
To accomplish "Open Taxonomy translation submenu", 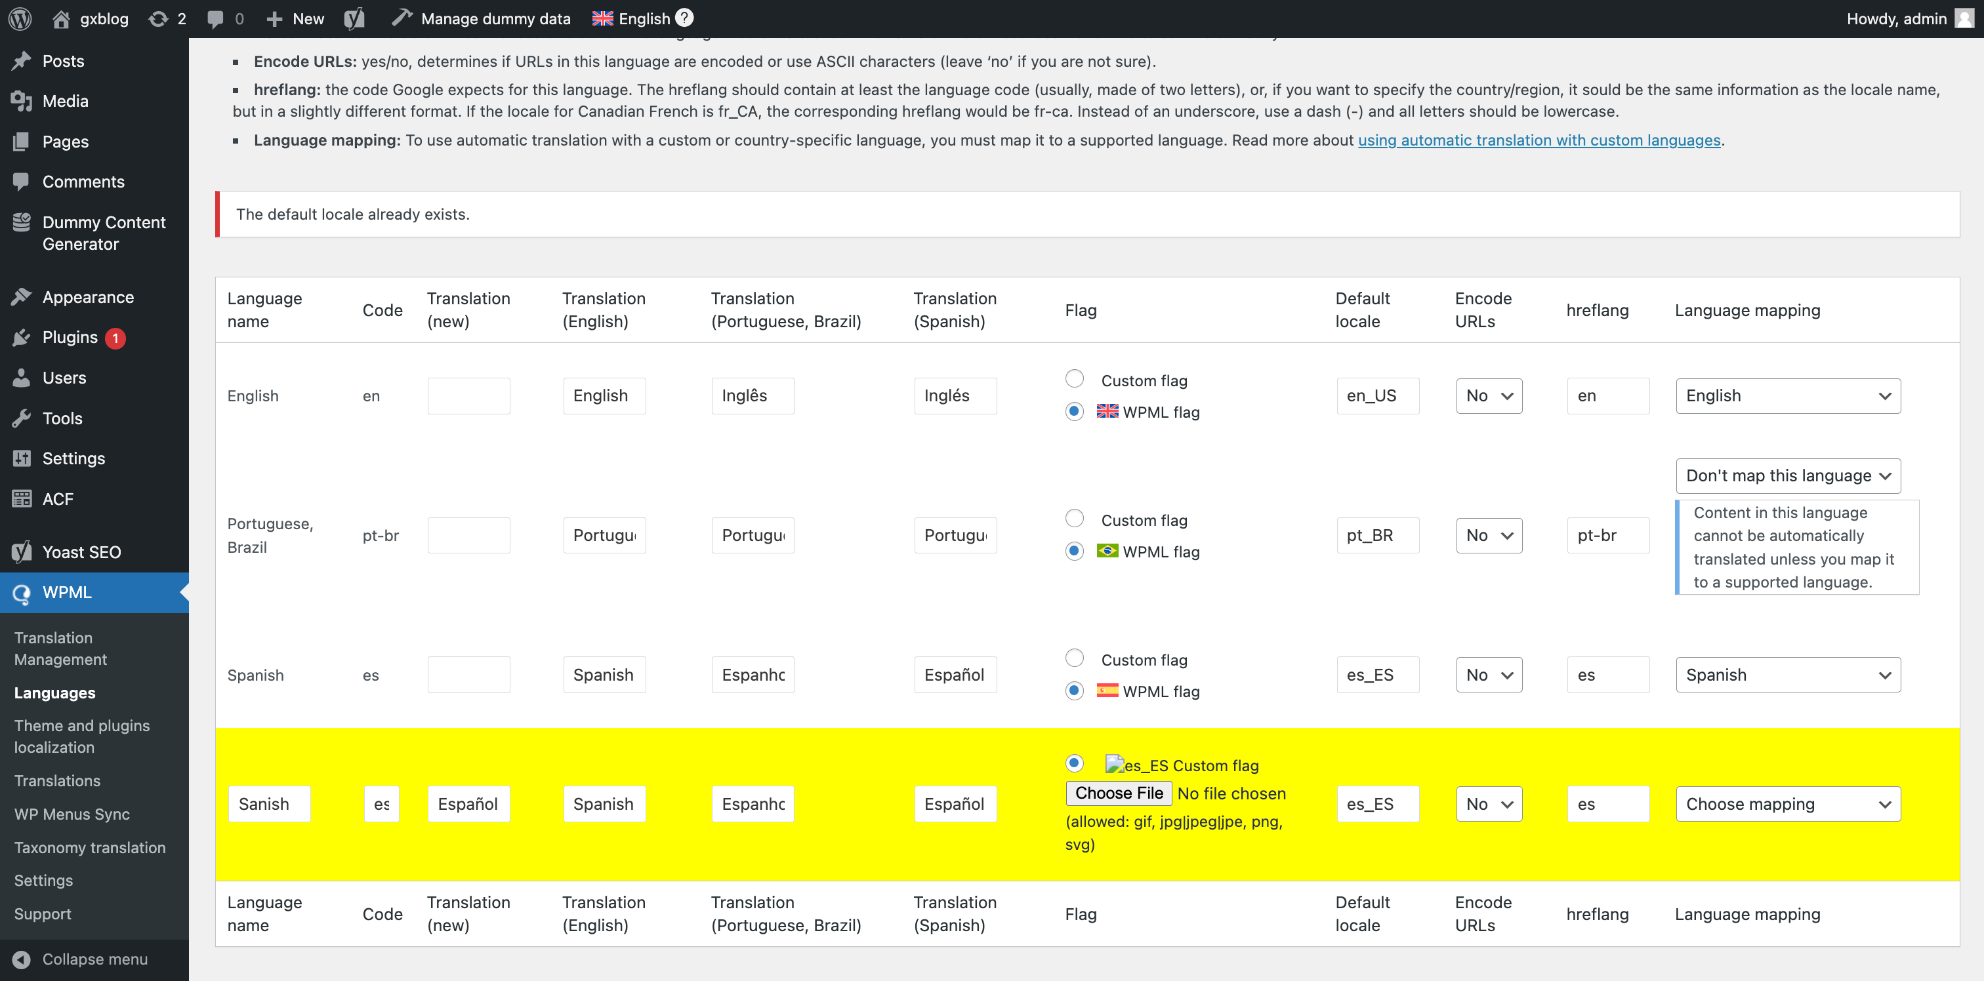I will [89, 847].
